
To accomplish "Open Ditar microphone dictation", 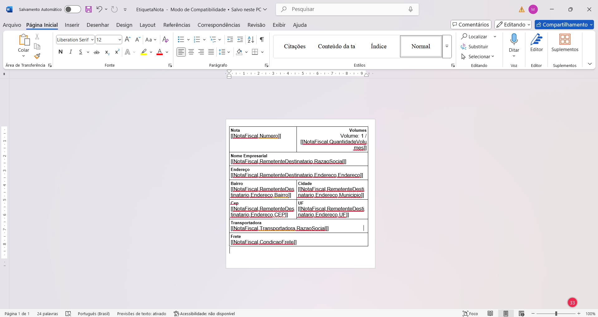I will pos(514,43).
